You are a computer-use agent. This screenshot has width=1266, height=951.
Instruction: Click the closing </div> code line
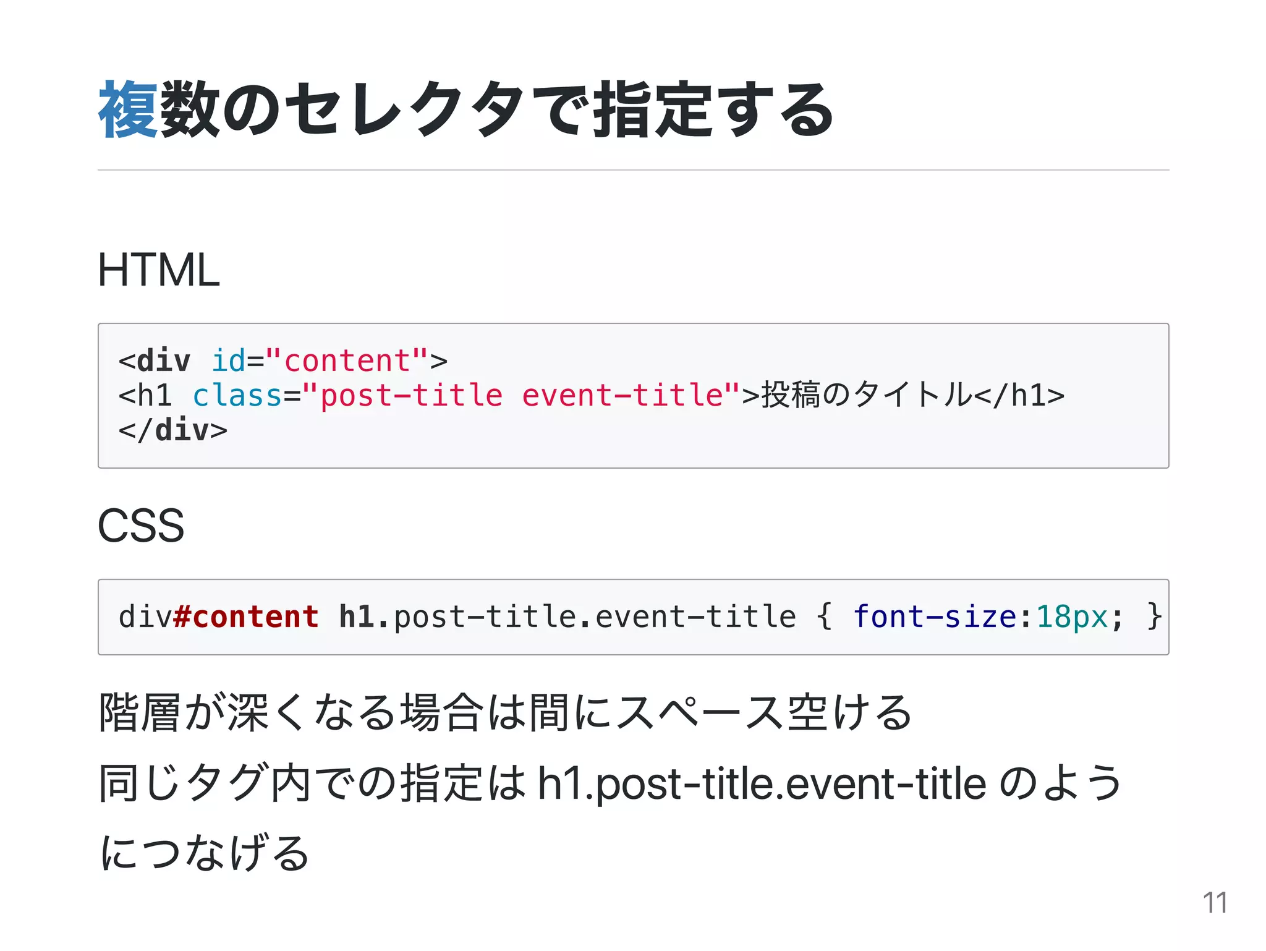(x=172, y=430)
